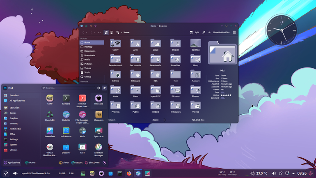
Task: Toggle the launcher pin button
Action: click(x=104, y=88)
